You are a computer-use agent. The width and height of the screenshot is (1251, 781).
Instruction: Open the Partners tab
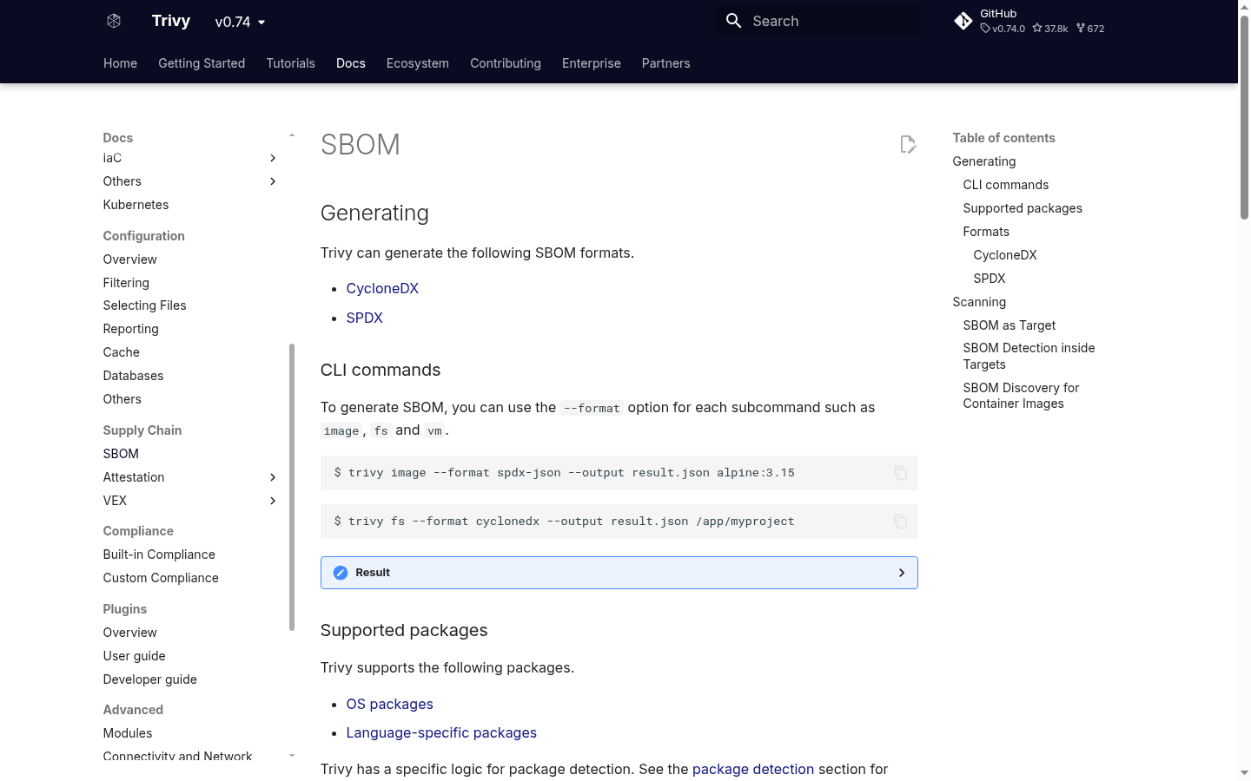click(x=666, y=63)
